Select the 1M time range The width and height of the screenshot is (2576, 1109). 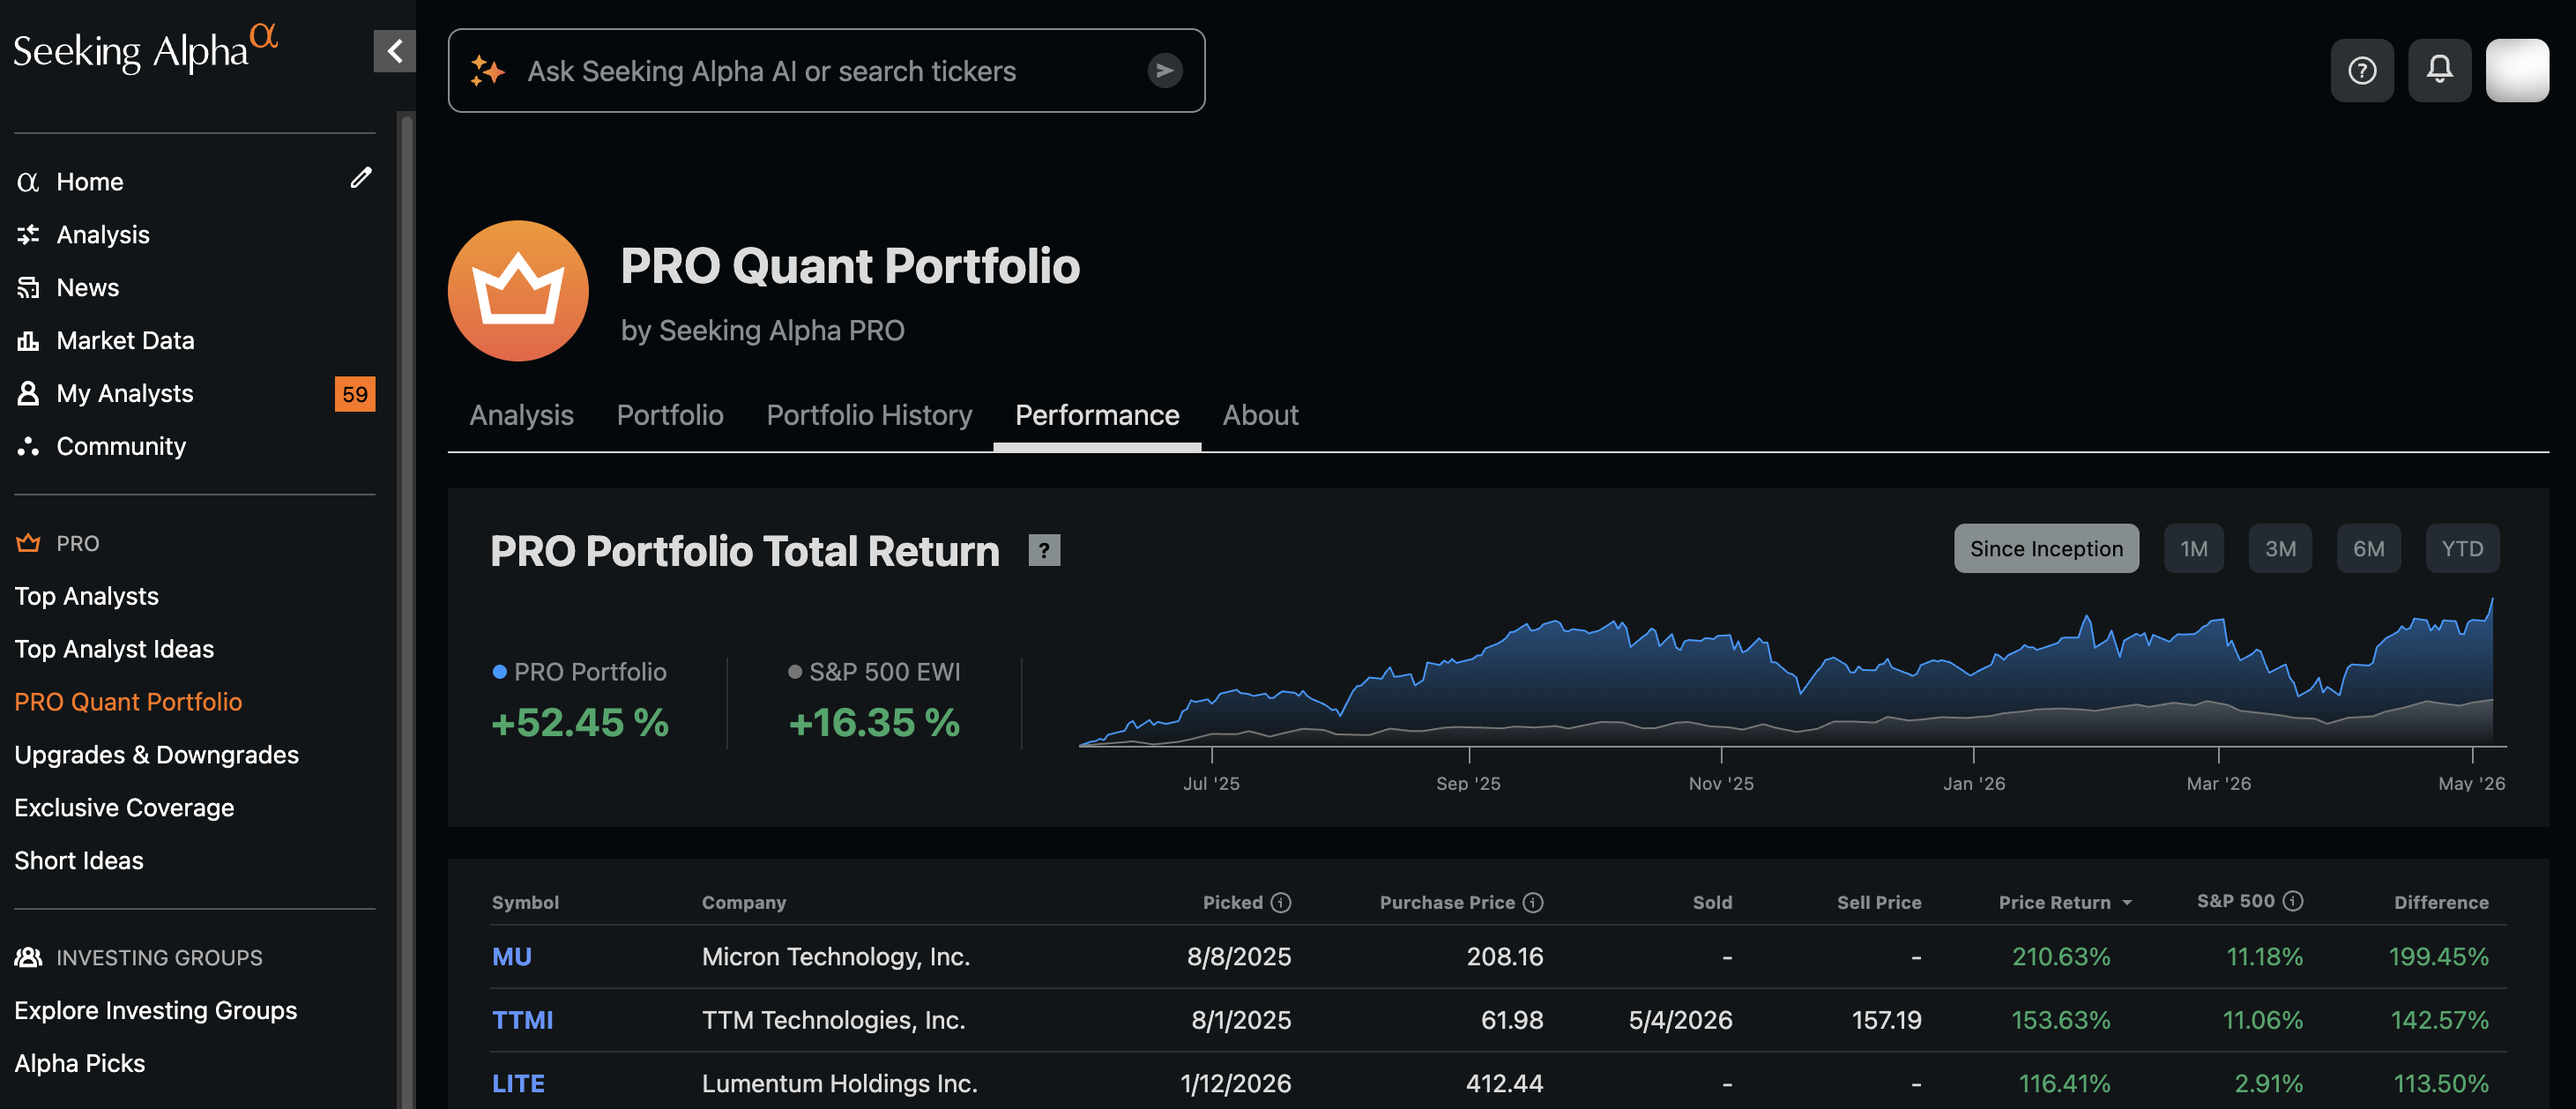point(2193,548)
